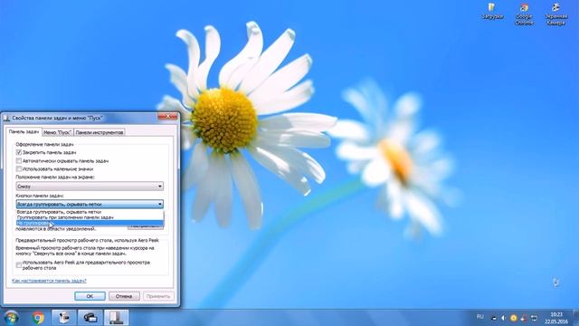The image size is (579, 326).
Task: Open the third pinned taskbar program icon
Action: pyautogui.click(x=64, y=318)
